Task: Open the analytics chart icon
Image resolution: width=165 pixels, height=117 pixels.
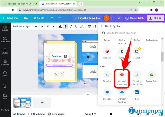Action: click(119, 18)
